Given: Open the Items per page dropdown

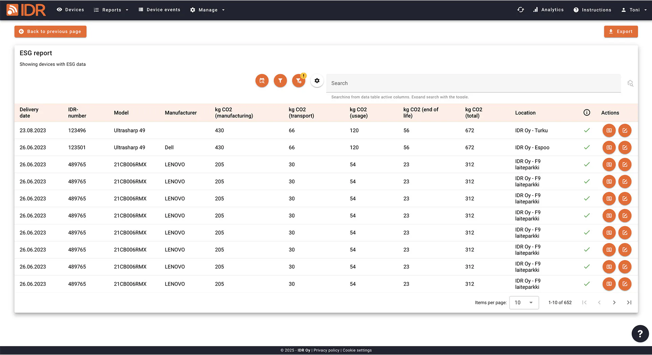Looking at the screenshot, I should tap(524, 302).
